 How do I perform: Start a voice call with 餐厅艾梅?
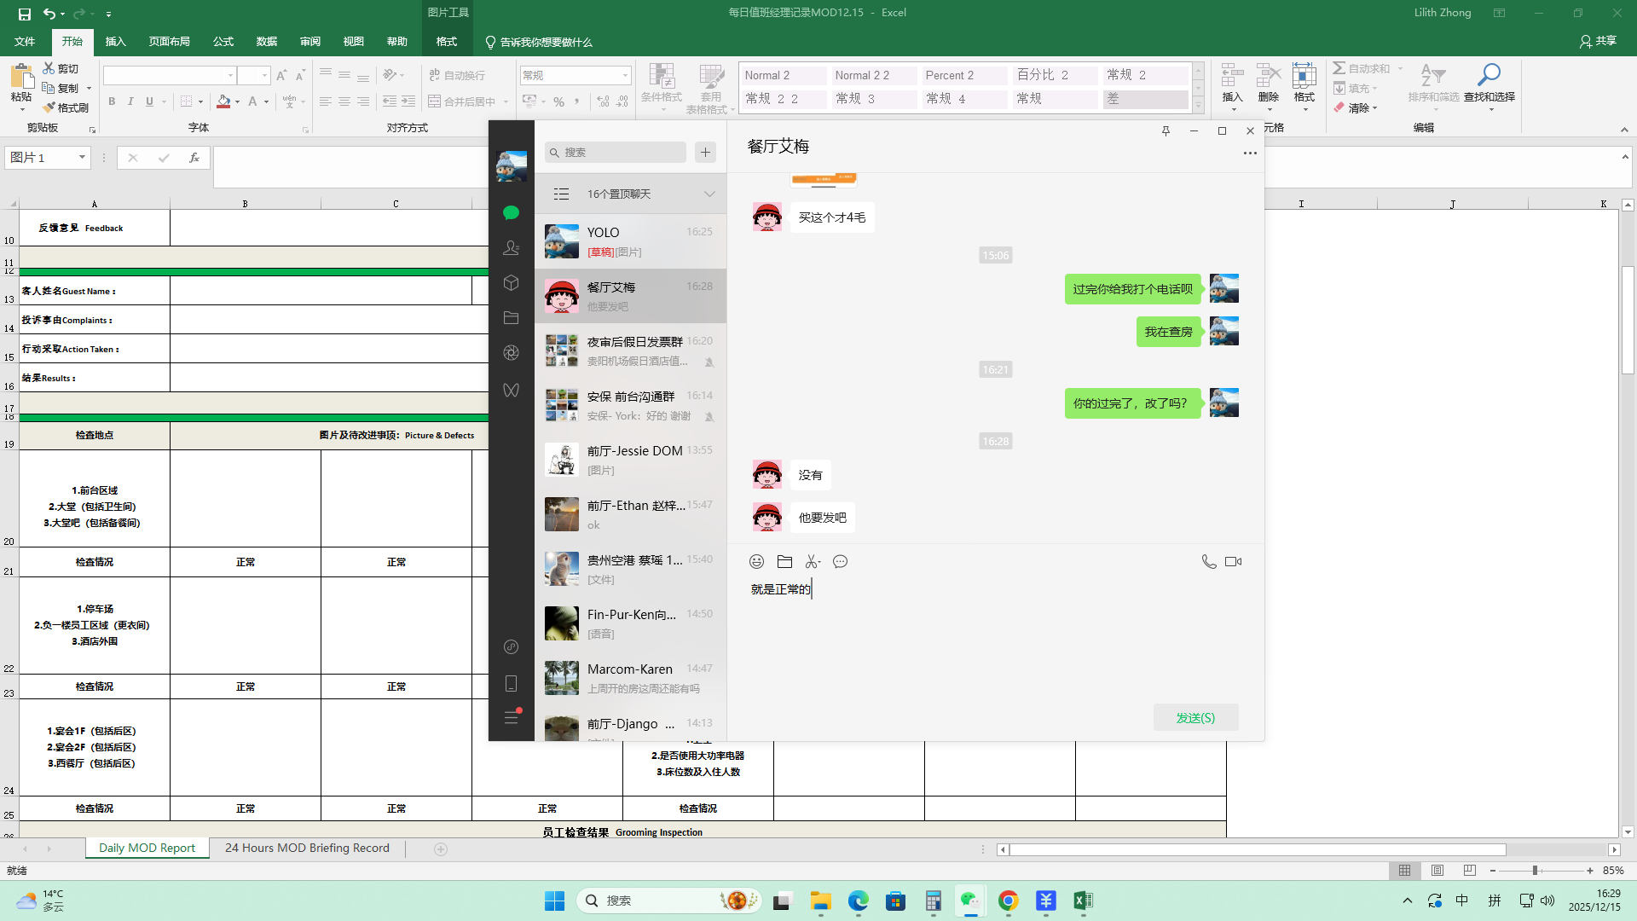coord(1208,561)
